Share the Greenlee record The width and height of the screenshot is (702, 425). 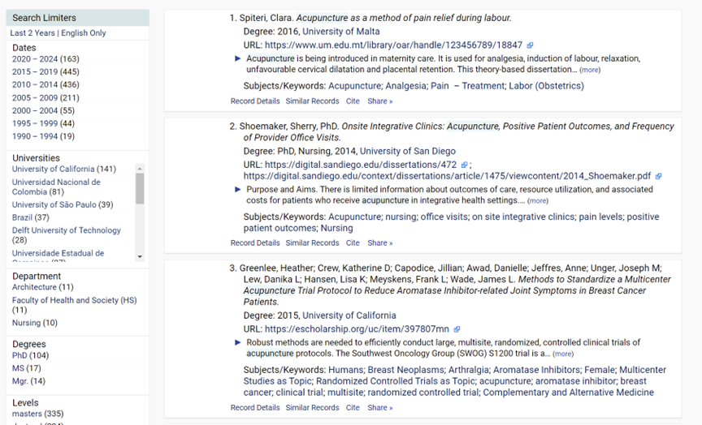coord(380,408)
